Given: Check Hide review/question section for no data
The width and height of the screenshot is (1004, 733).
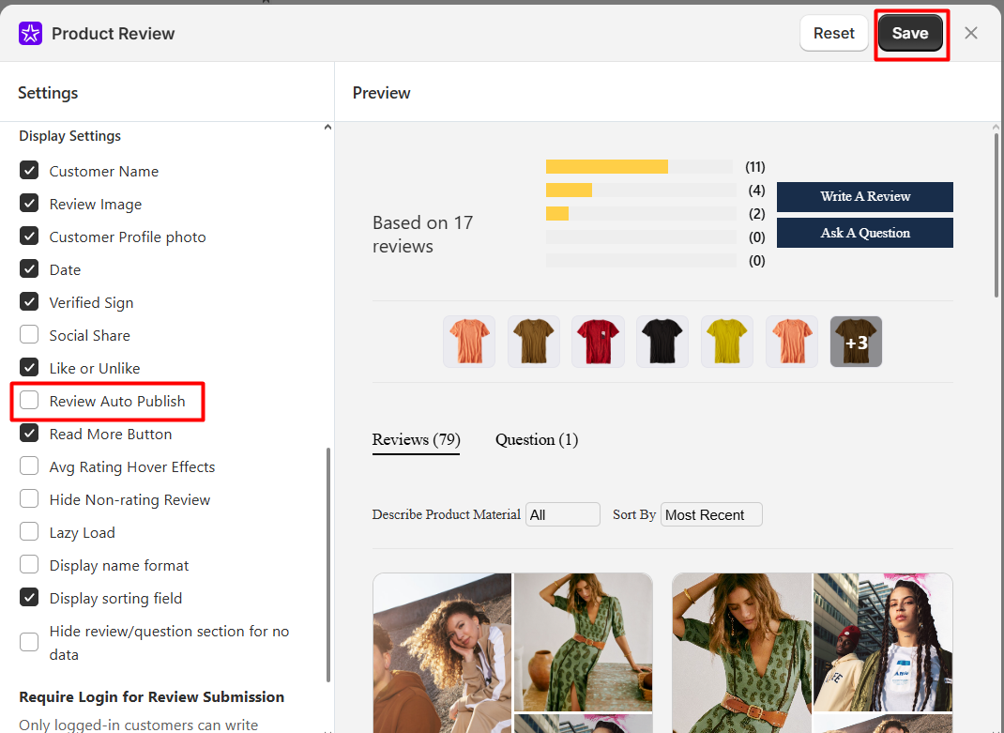Looking at the screenshot, I should 29,642.
